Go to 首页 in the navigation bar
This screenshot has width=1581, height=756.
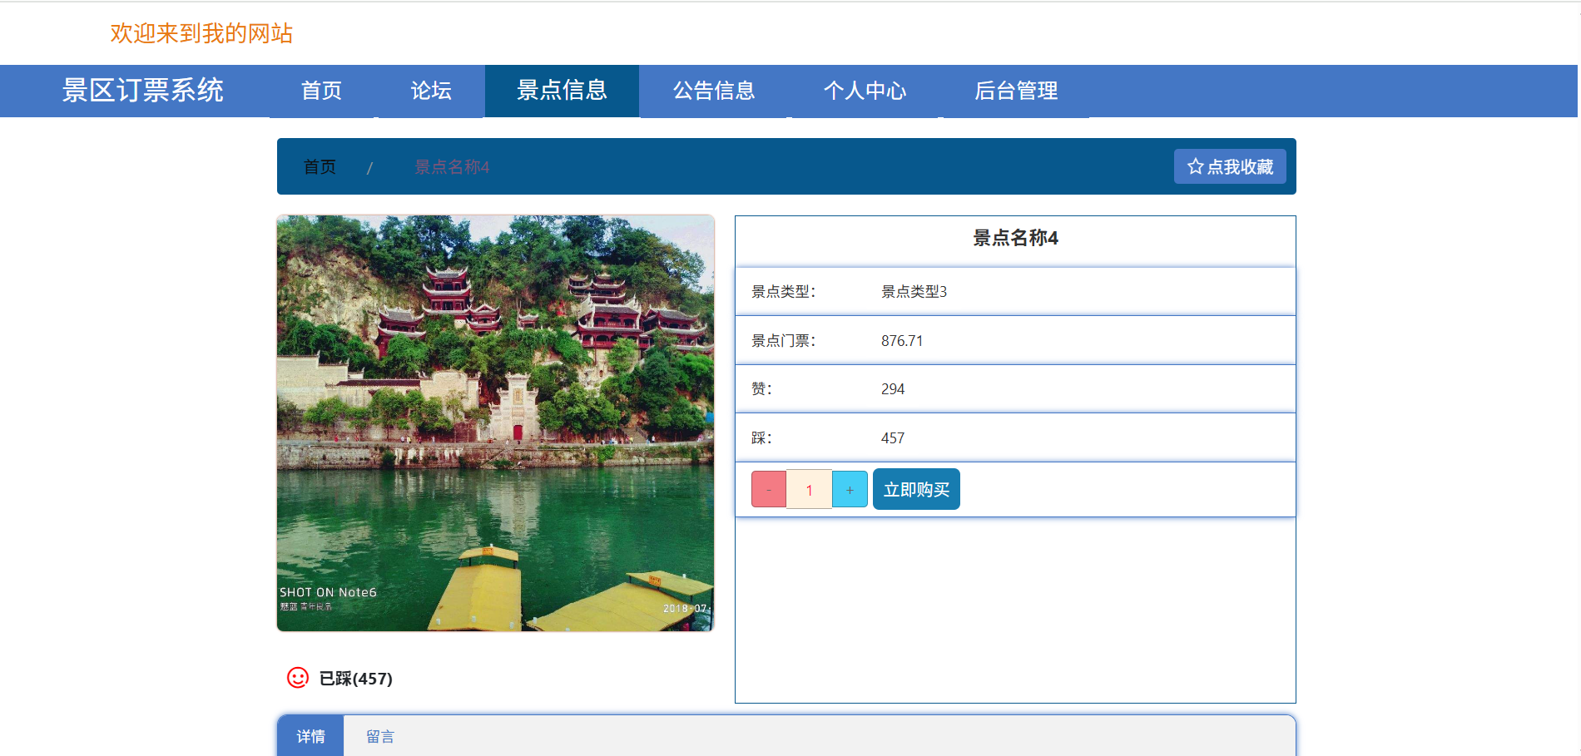click(321, 91)
